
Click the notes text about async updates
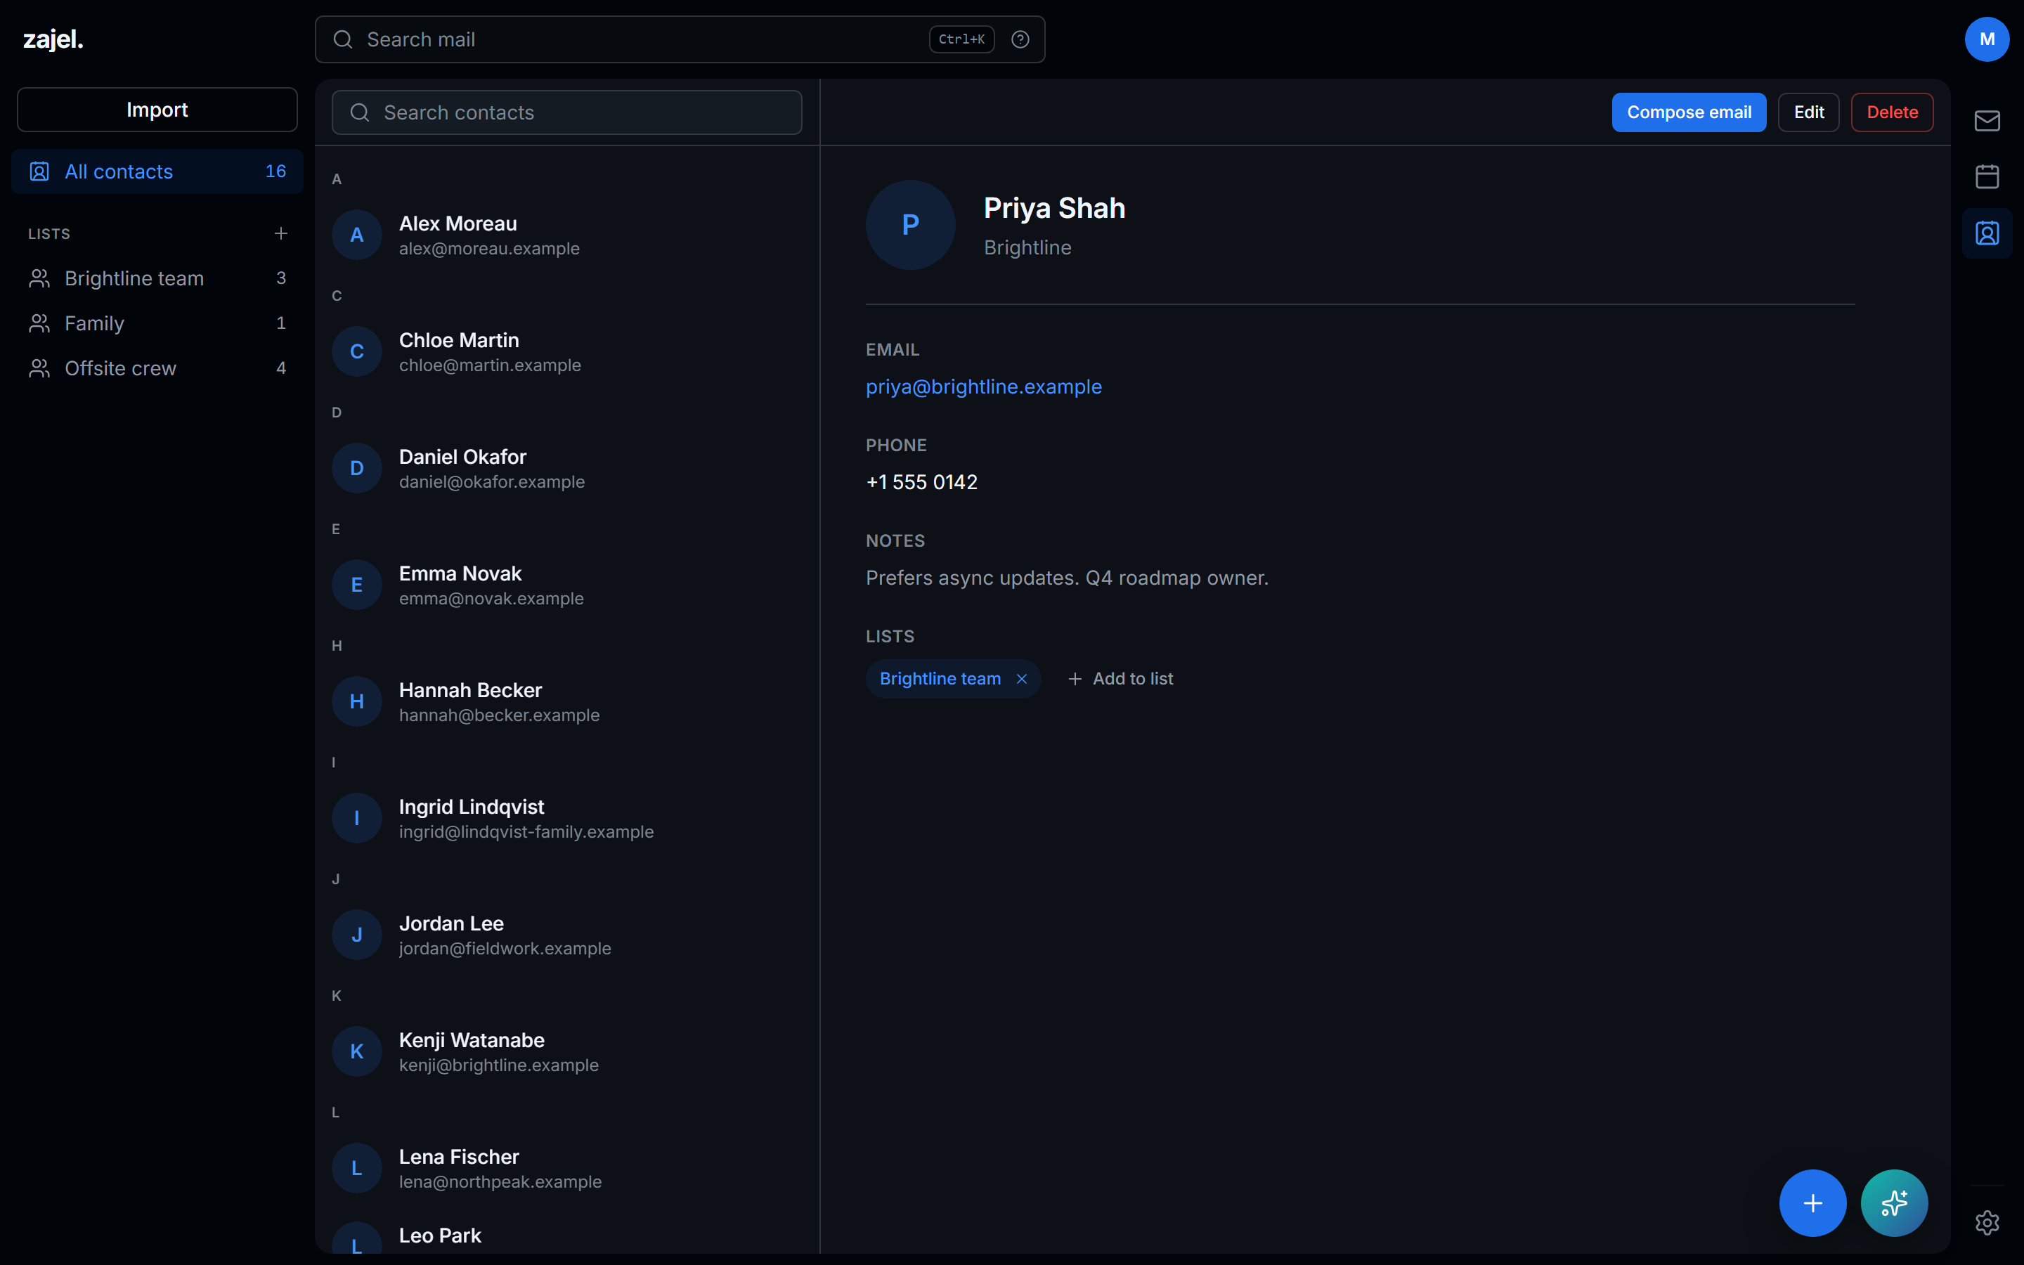coord(1066,577)
